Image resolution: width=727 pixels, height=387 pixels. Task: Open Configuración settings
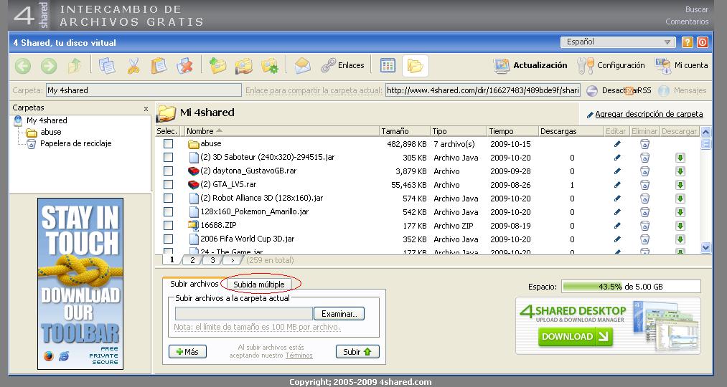point(611,66)
